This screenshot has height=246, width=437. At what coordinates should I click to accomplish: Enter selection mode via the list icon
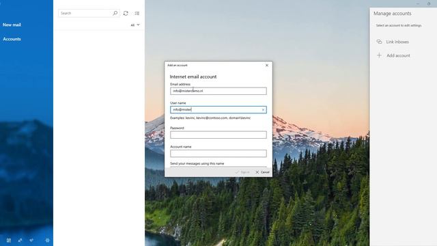pos(137,13)
